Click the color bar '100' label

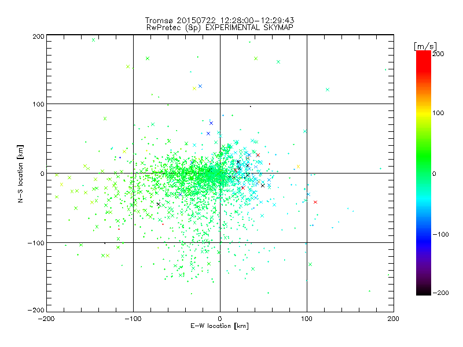pyautogui.click(x=438, y=113)
